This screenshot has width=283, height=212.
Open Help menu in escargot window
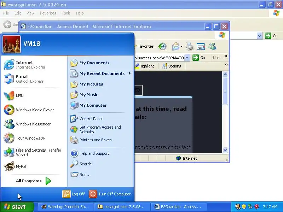(80, 13)
